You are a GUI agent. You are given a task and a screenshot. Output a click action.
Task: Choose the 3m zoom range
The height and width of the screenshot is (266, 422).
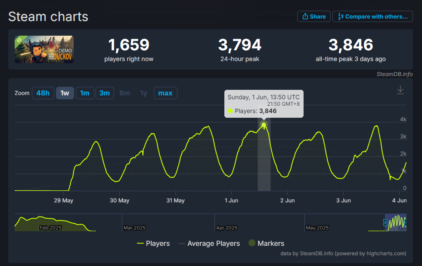pyautogui.click(x=105, y=93)
